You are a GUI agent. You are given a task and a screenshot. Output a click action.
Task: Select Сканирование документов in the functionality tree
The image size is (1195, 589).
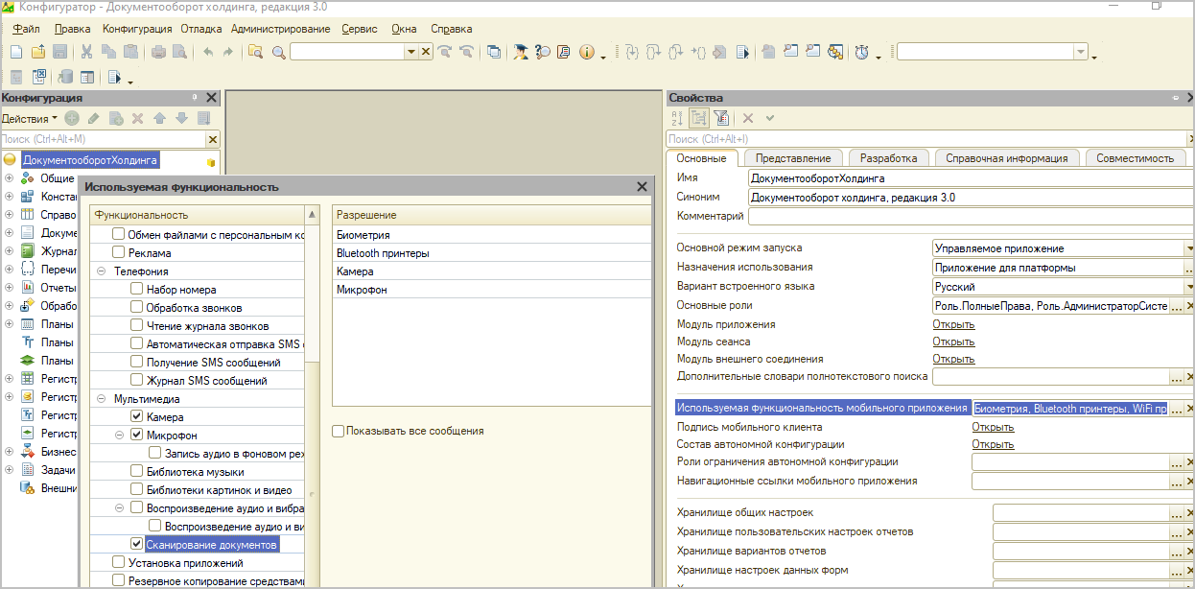(x=211, y=545)
